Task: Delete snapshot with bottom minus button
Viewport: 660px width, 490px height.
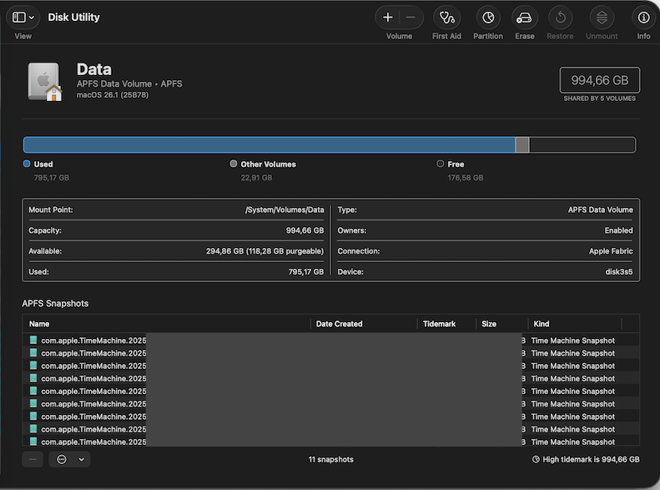Action: click(33, 459)
